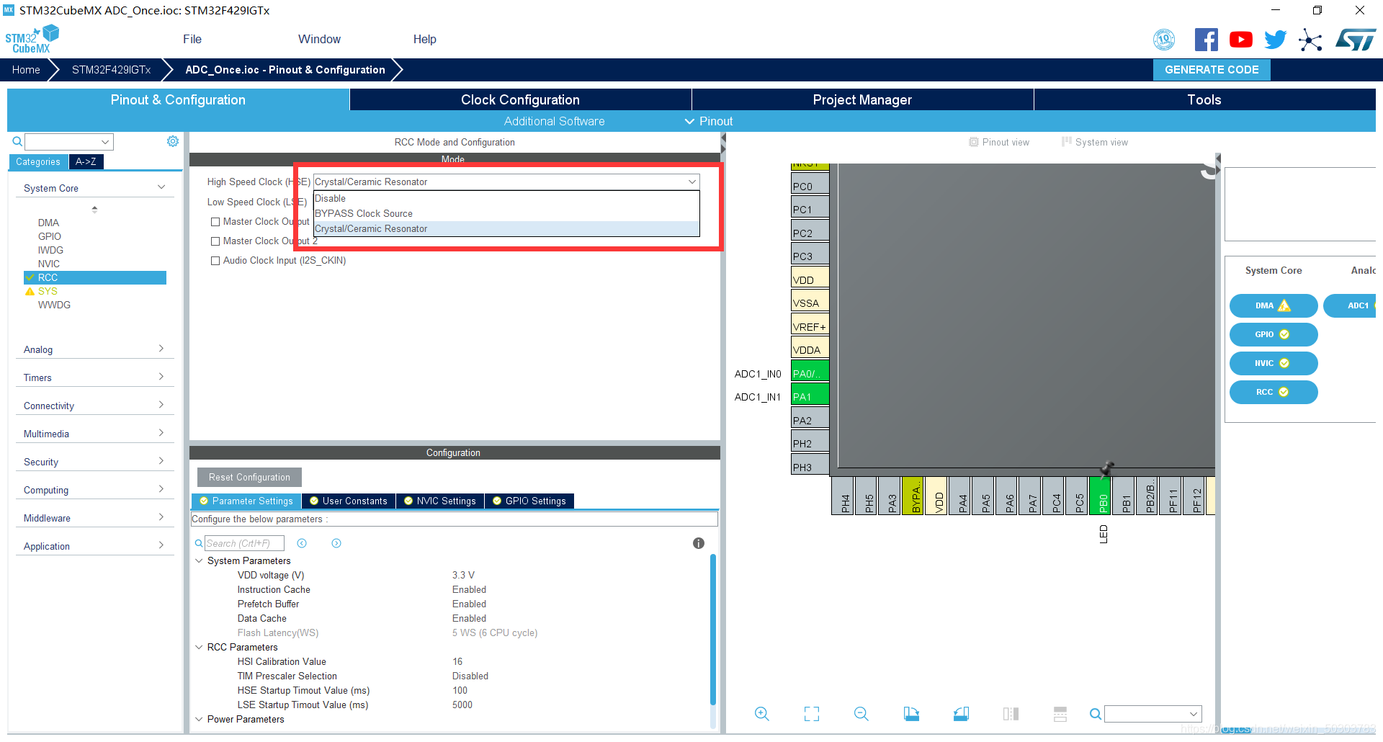
Task: Rotate chip view clockwise
Action: tap(911, 713)
